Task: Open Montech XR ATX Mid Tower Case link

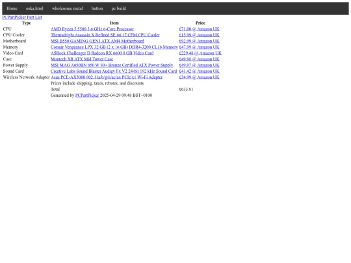Action: click(82, 59)
